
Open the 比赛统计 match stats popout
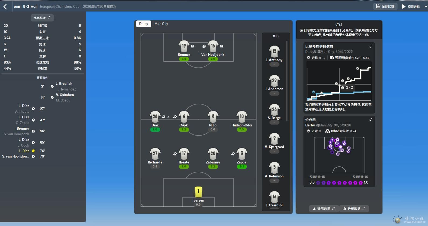42,18
